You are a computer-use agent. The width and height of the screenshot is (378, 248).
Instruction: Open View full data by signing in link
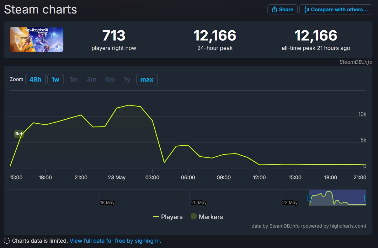point(115,241)
